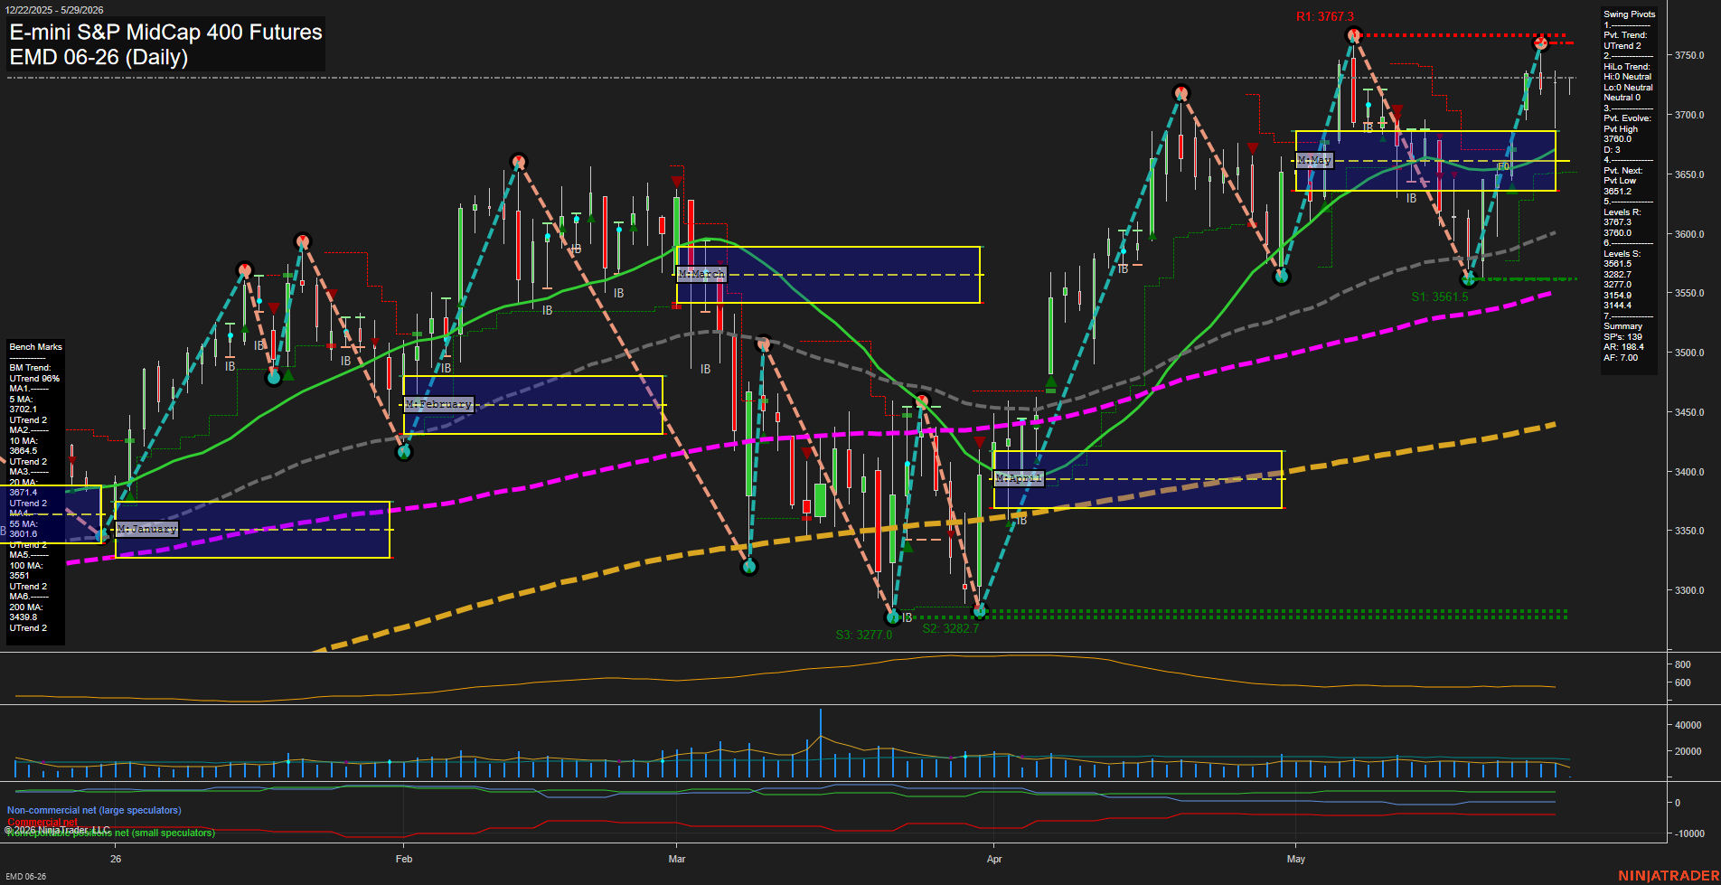Screen dimensions: 1721x885
Task: Click the 3500.0 price axis label
Action: pos(1689,353)
